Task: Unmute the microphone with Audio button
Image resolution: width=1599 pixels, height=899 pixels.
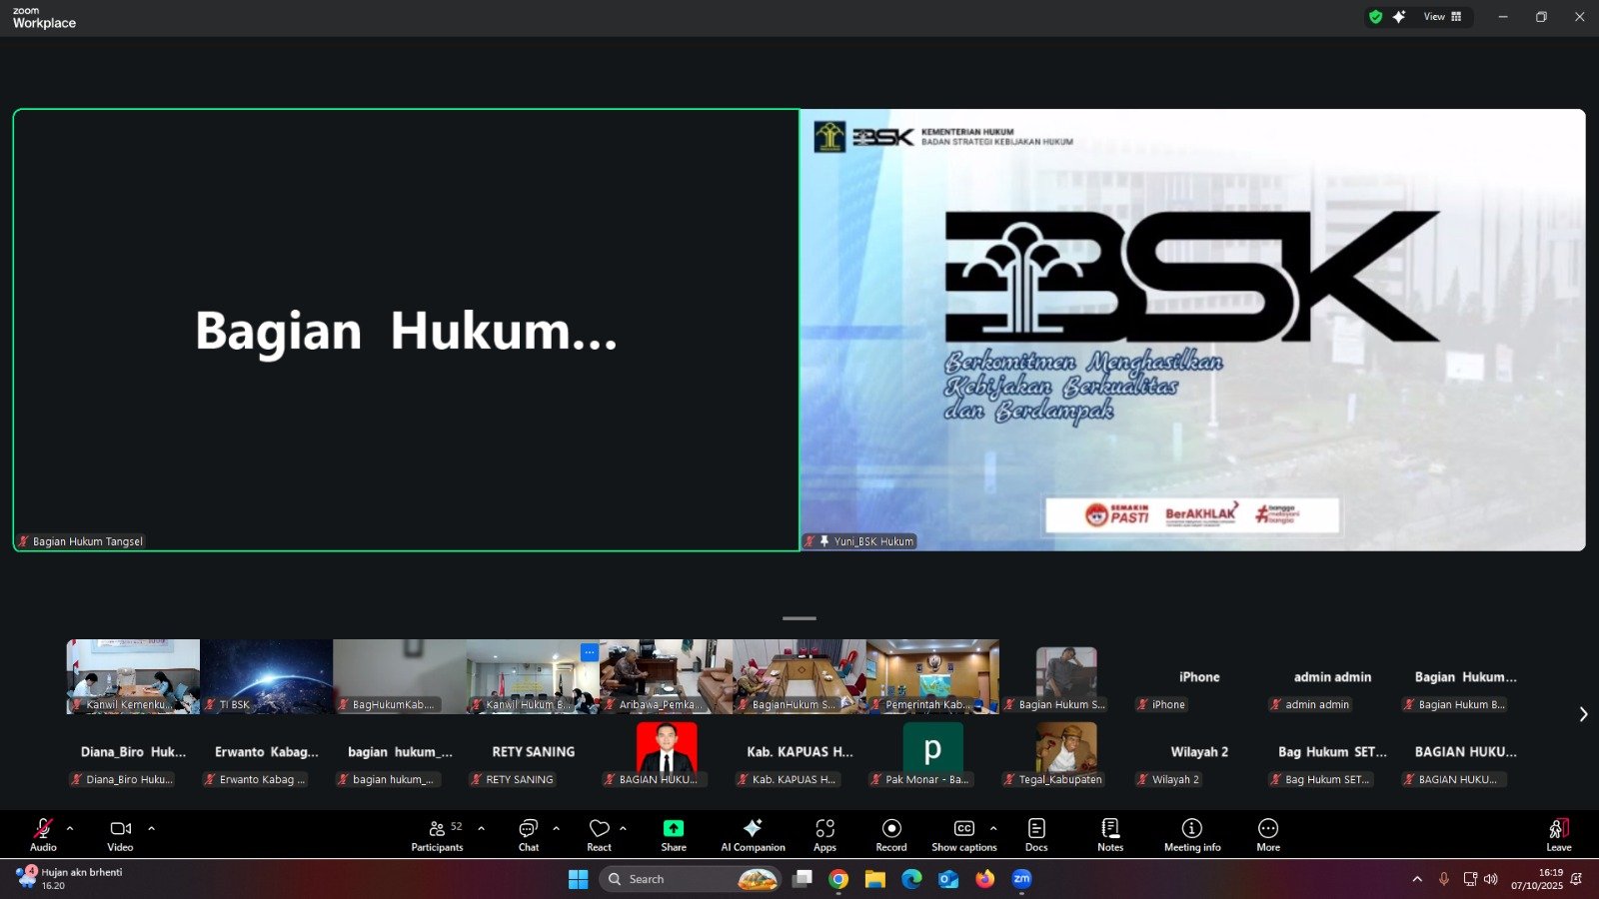Action: tap(43, 834)
